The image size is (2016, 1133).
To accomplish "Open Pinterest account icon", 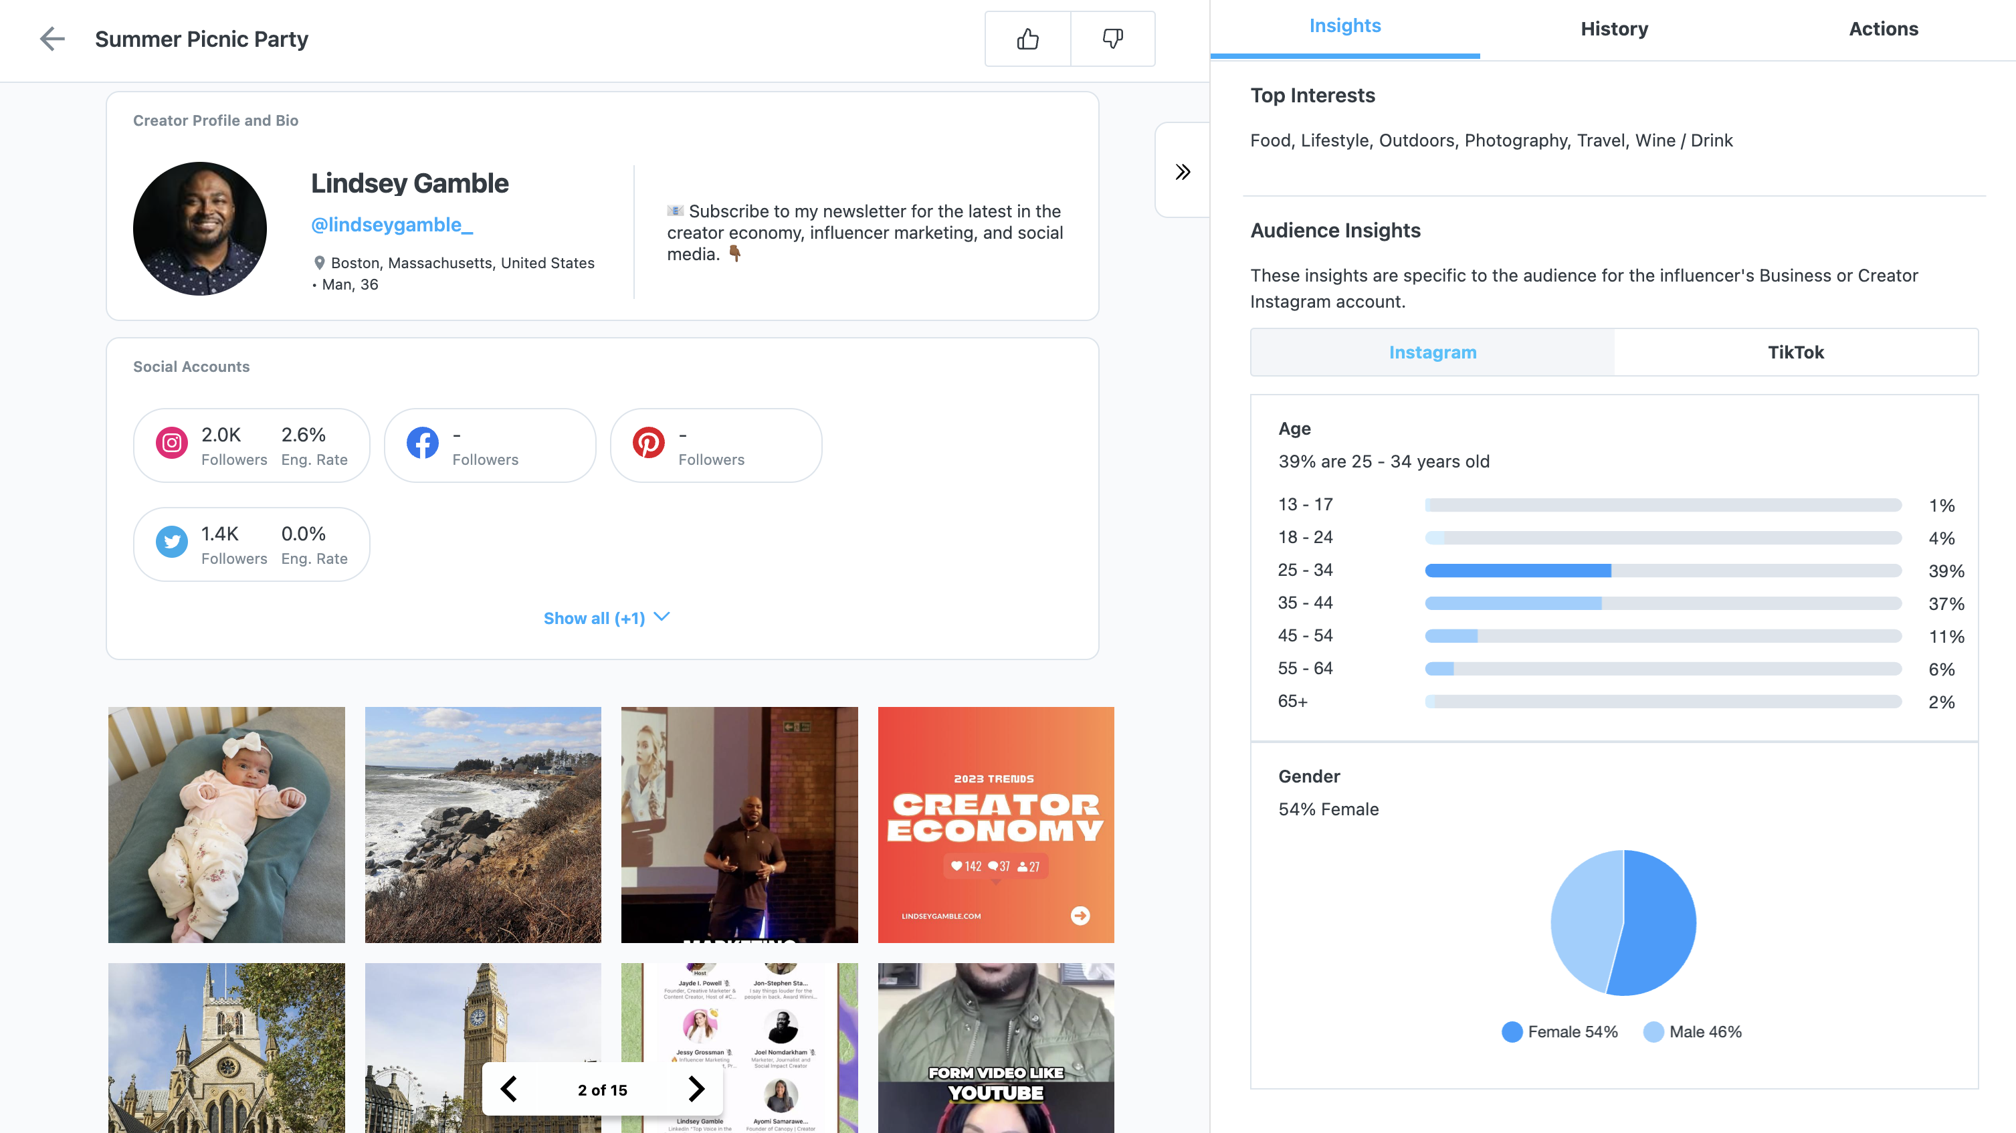I will 648,443.
